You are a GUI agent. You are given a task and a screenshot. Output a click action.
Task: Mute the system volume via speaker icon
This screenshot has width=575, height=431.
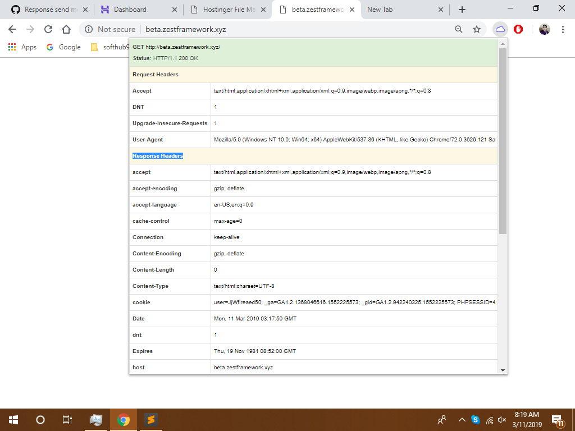tap(503, 419)
